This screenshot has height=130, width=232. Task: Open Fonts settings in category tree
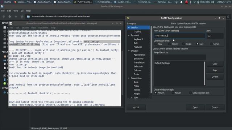click(136, 74)
